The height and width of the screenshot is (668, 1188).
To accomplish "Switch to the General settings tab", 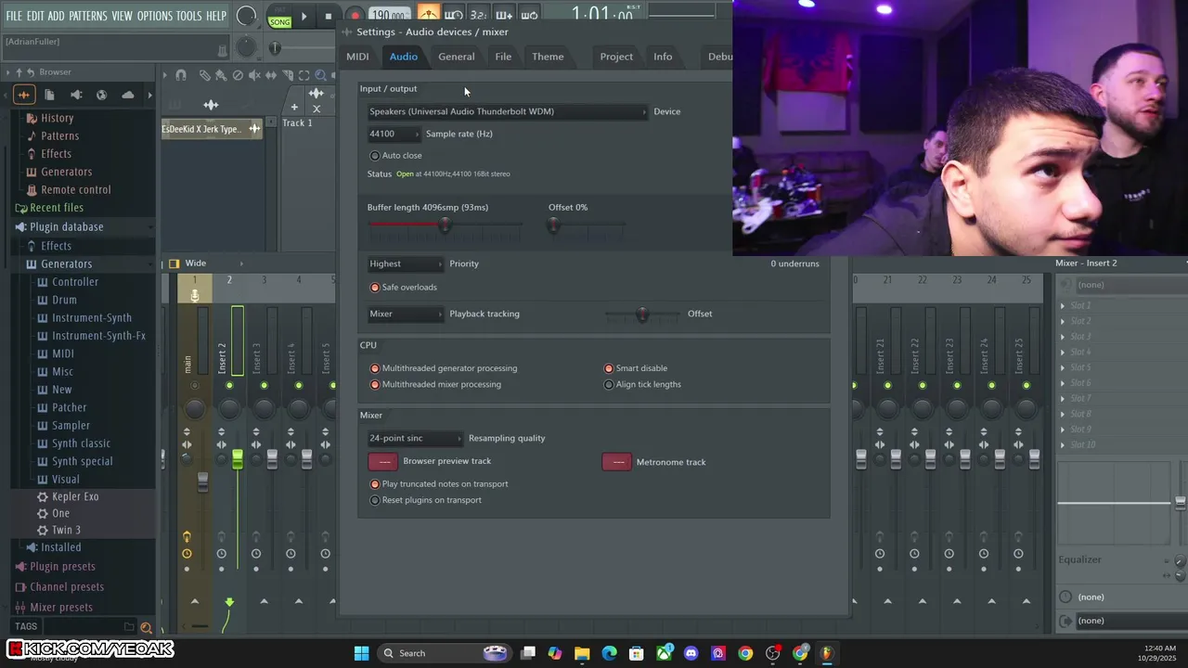I will (456, 57).
